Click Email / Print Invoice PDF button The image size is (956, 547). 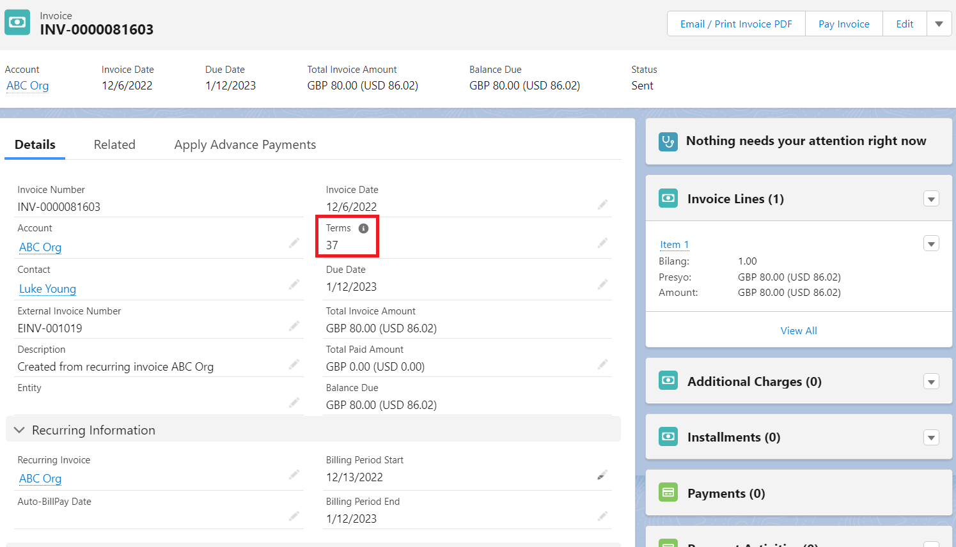(736, 24)
